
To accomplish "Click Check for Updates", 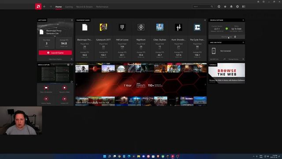I will click(226, 37).
